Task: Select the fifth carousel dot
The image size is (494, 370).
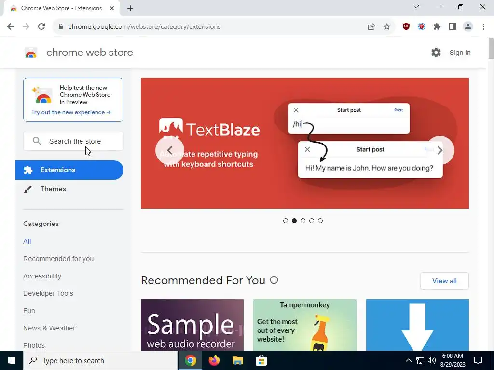Action: tap(320, 221)
